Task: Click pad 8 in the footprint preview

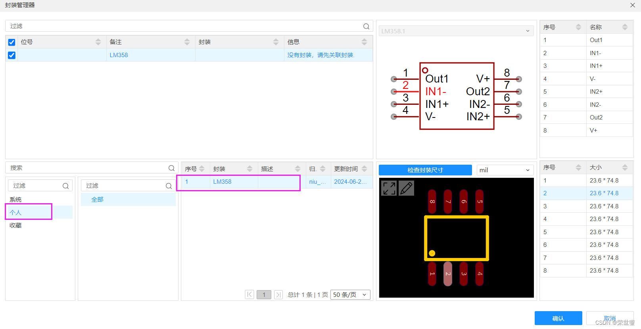Action: click(x=432, y=202)
